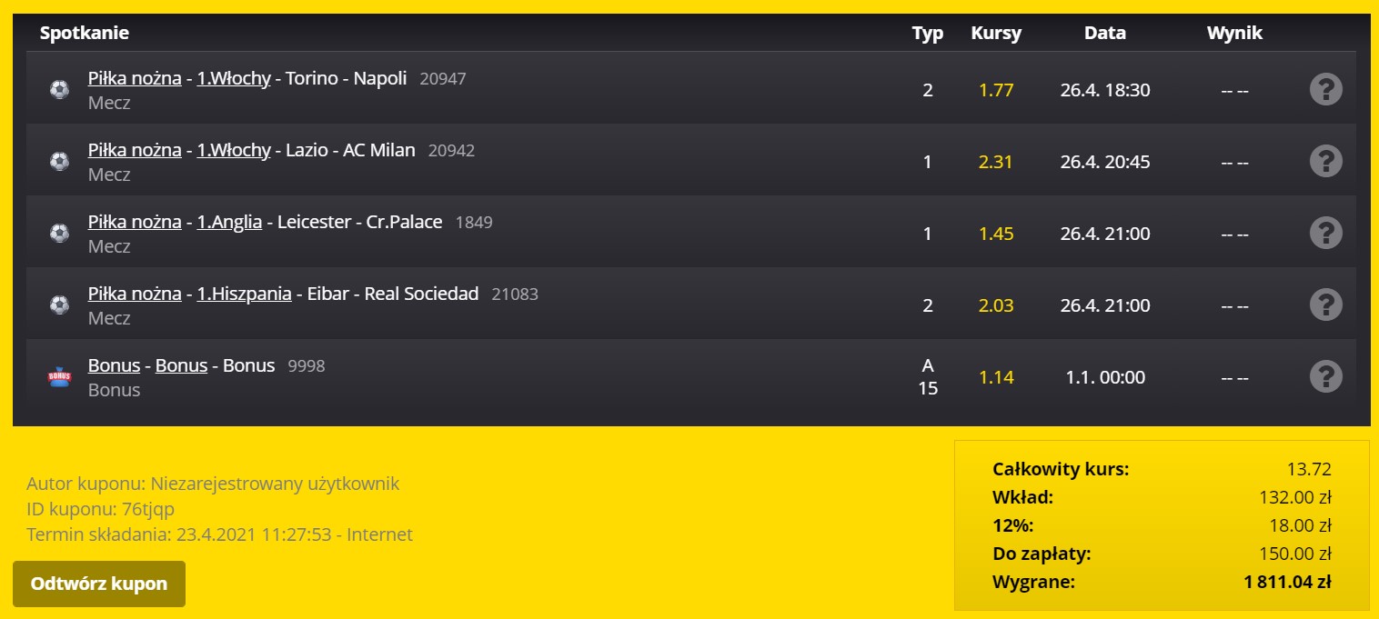Click the soccer ball icon beside Eibar match
The image size is (1379, 619).
click(x=59, y=305)
